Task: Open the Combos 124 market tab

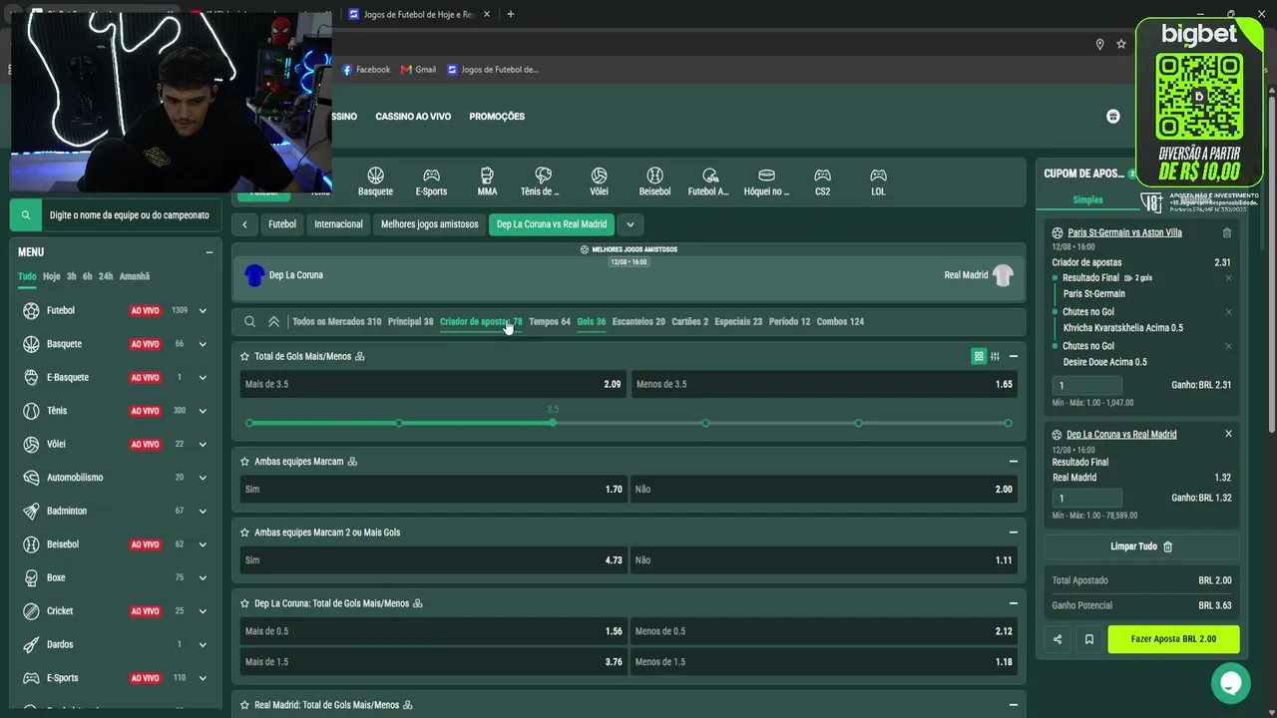Action: 840,321
